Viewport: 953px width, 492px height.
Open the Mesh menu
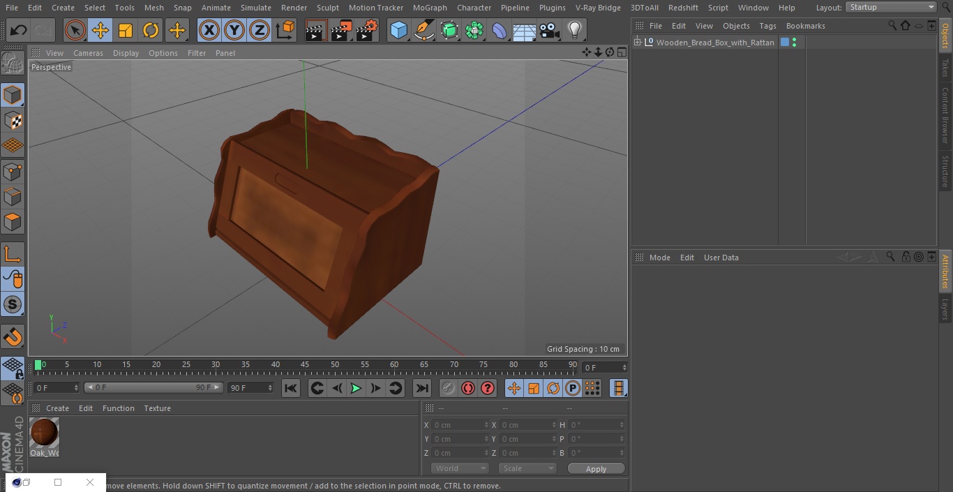(153, 8)
